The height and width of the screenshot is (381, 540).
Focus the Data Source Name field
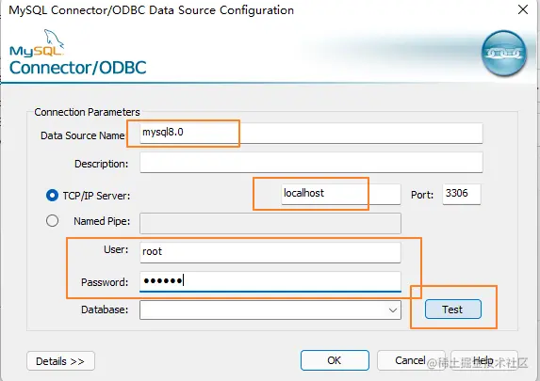(x=311, y=133)
